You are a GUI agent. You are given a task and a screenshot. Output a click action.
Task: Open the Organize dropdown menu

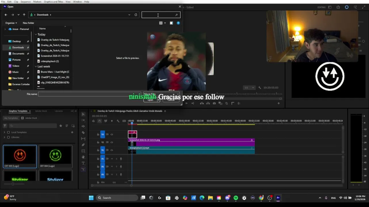click(x=11, y=23)
